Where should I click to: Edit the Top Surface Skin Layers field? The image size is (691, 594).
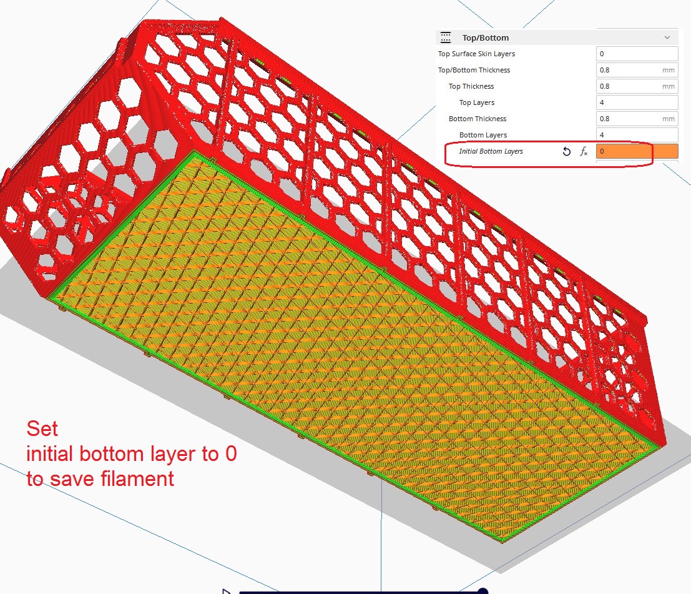coord(637,54)
